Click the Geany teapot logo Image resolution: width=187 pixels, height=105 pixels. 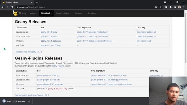point(15,13)
